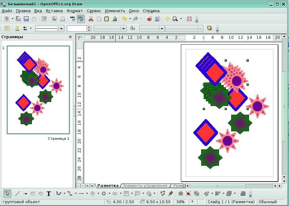Screen dimensions: 289x206
Task: Select the Rectangle tool
Action: 33,193
